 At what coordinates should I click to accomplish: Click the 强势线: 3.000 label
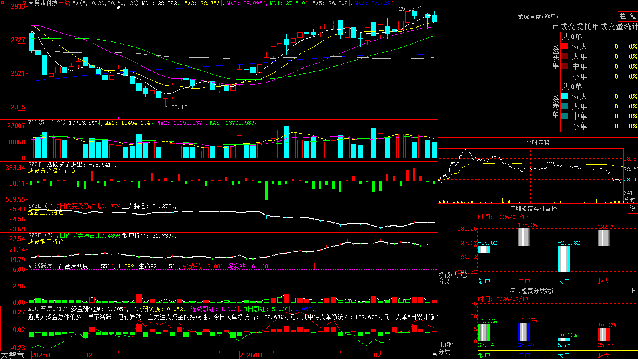[203, 266]
